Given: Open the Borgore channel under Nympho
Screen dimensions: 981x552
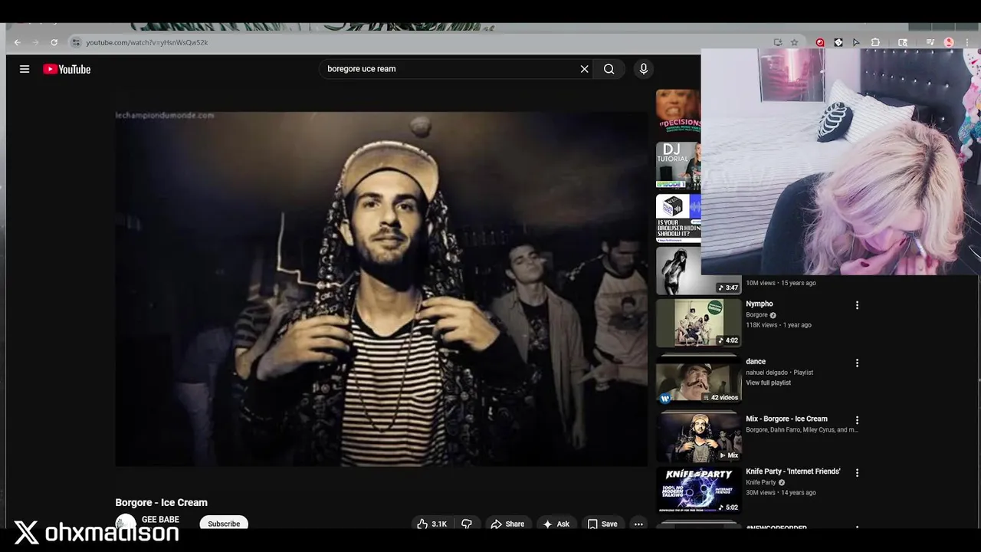Looking at the screenshot, I should point(756,314).
